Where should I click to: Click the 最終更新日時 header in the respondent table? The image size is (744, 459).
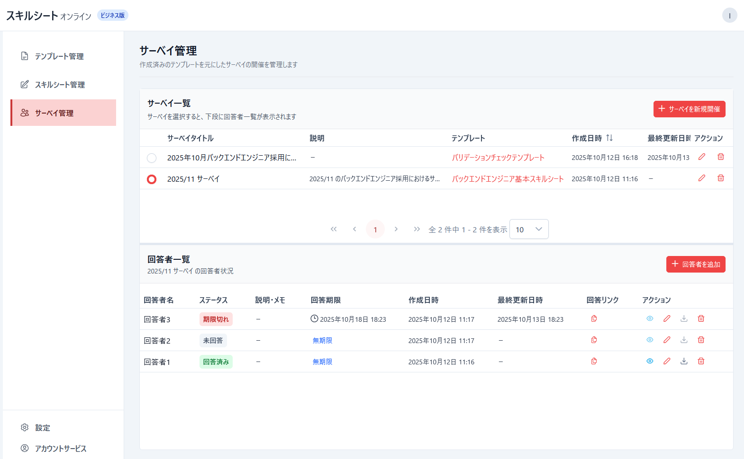[x=520, y=300]
